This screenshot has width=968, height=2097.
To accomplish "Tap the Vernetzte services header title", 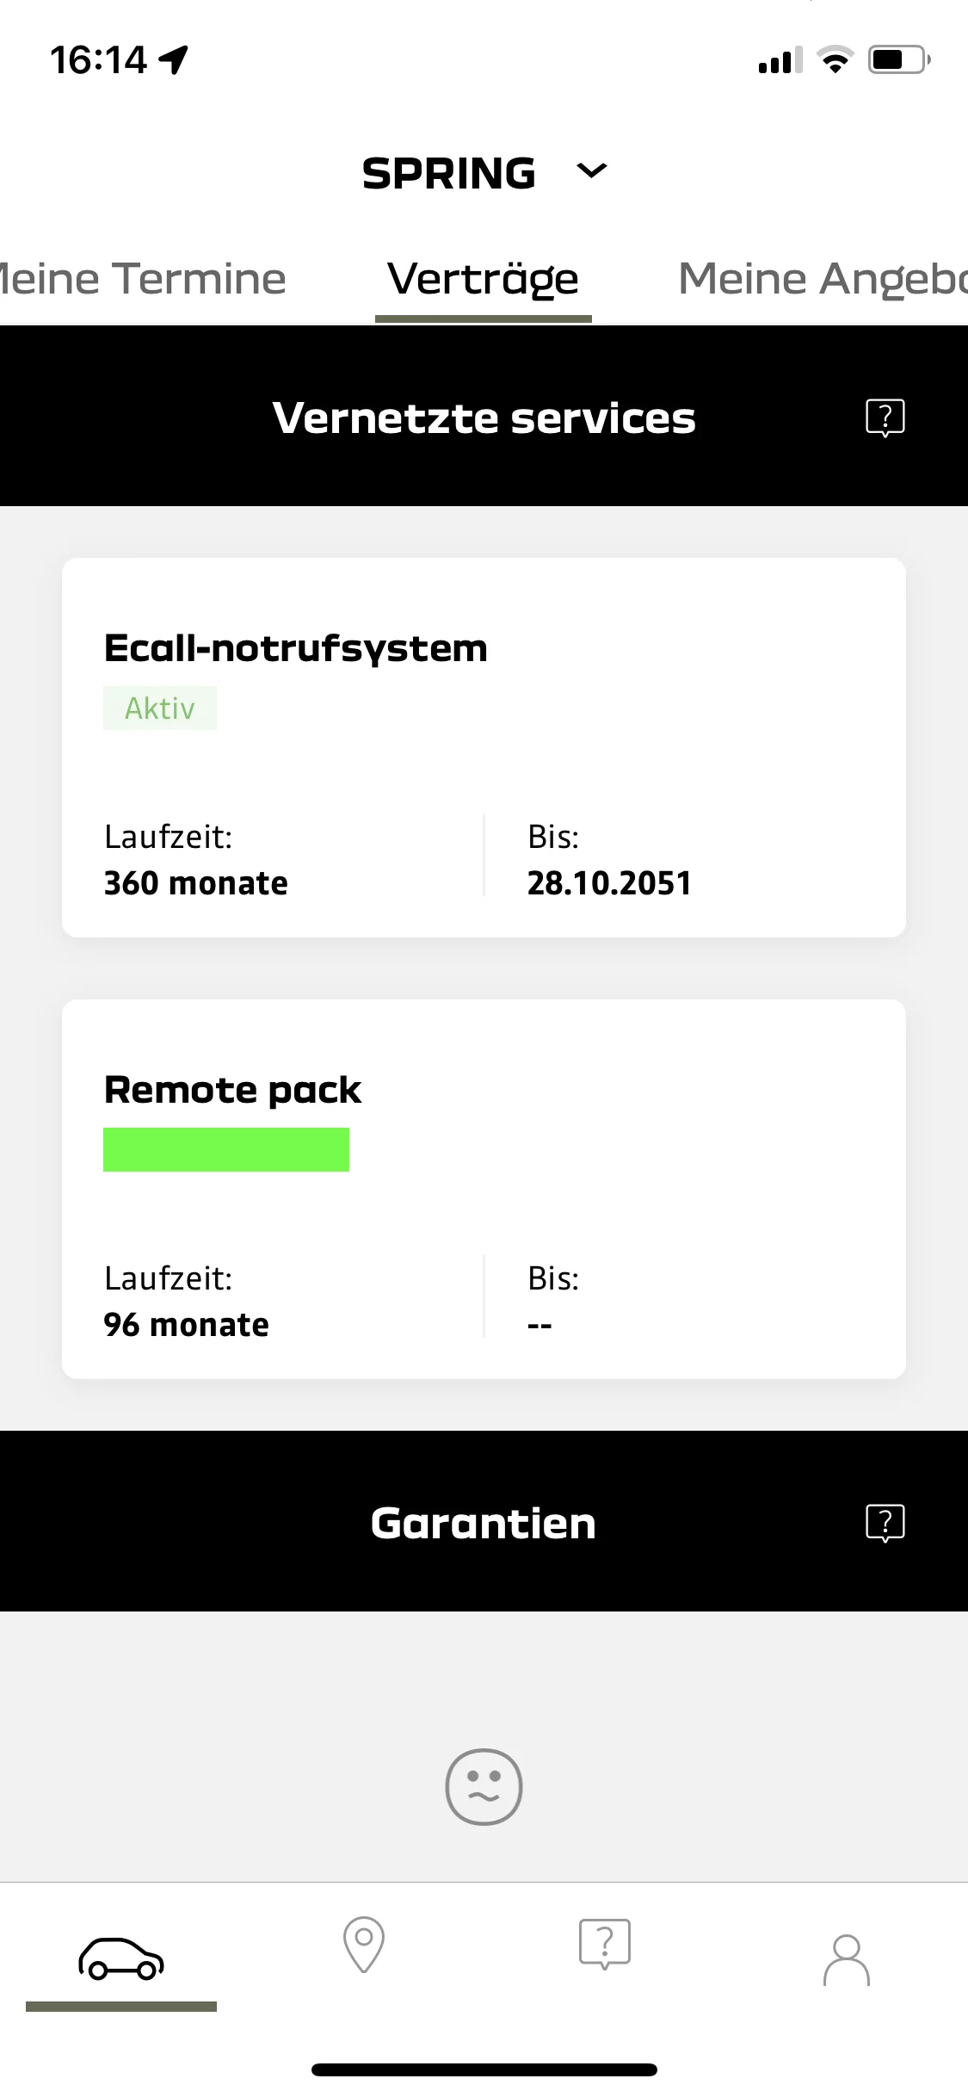I will [484, 418].
